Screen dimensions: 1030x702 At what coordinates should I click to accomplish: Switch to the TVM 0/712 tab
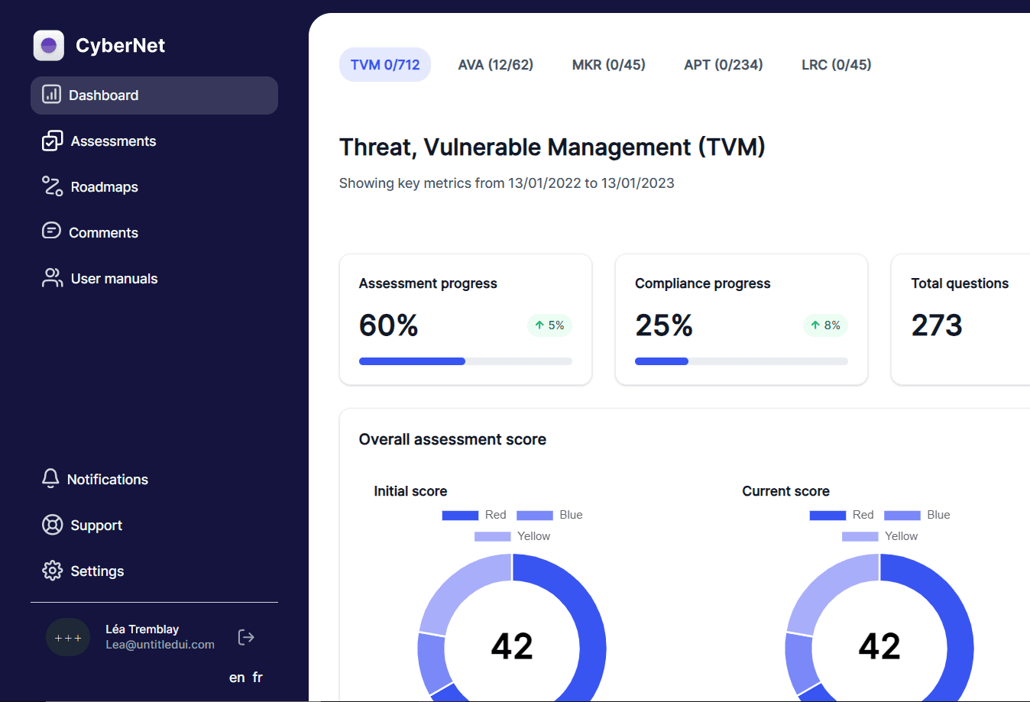385,65
